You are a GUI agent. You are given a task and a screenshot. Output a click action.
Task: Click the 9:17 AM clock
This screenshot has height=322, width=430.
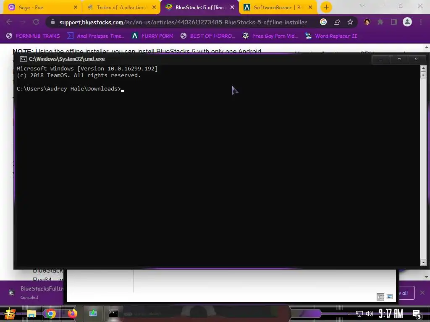[x=391, y=314]
